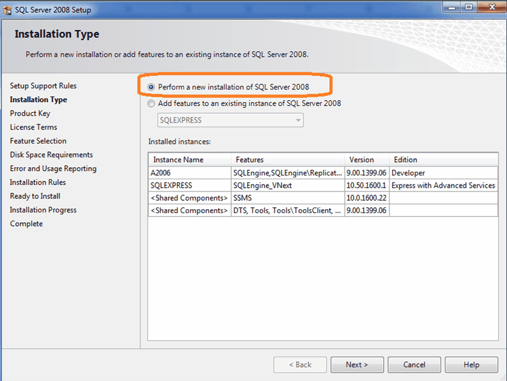Select Installation Type step in sidebar
The height and width of the screenshot is (381, 507).
pyautogui.click(x=38, y=100)
